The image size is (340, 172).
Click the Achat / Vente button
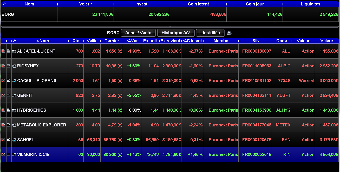coord(138,33)
